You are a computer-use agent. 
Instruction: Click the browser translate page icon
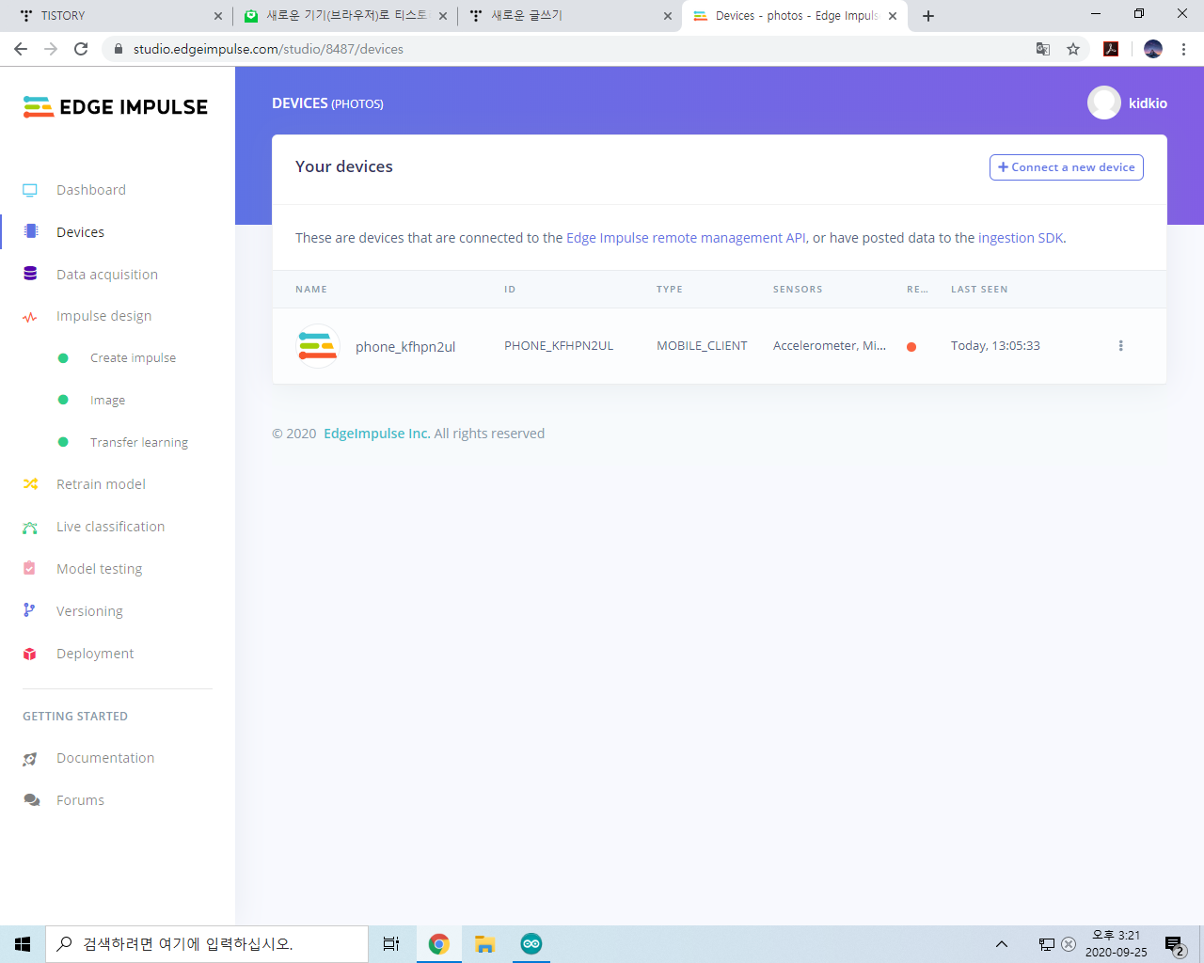tap(1043, 49)
